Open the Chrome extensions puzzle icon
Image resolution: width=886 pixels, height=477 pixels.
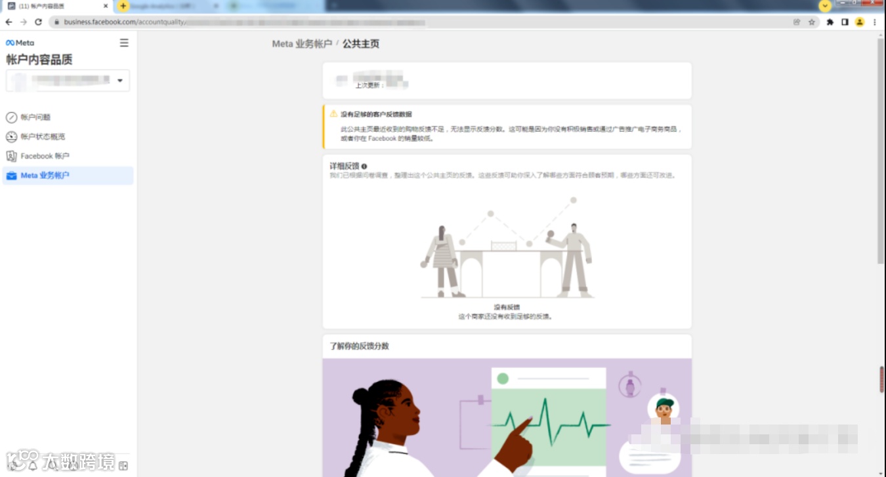[830, 22]
